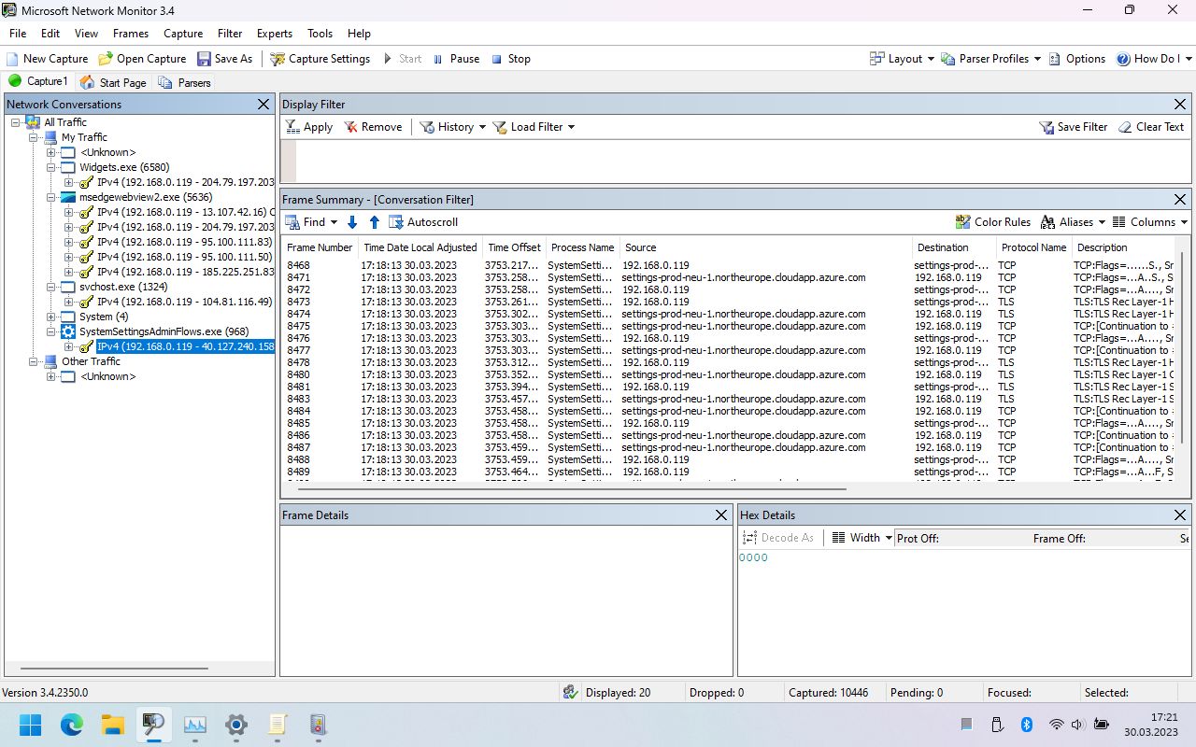Stop the current capture
The height and width of the screenshot is (747, 1196).
pyautogui.click(x=510, y=59)
